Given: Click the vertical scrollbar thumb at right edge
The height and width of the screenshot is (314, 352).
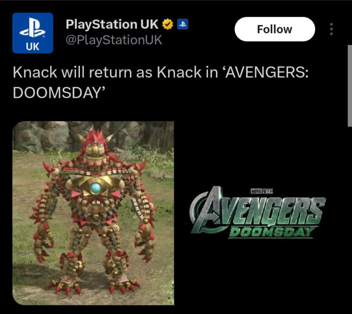Looking at the screenshot, I should pyautogui.click(x=350, y=86).
